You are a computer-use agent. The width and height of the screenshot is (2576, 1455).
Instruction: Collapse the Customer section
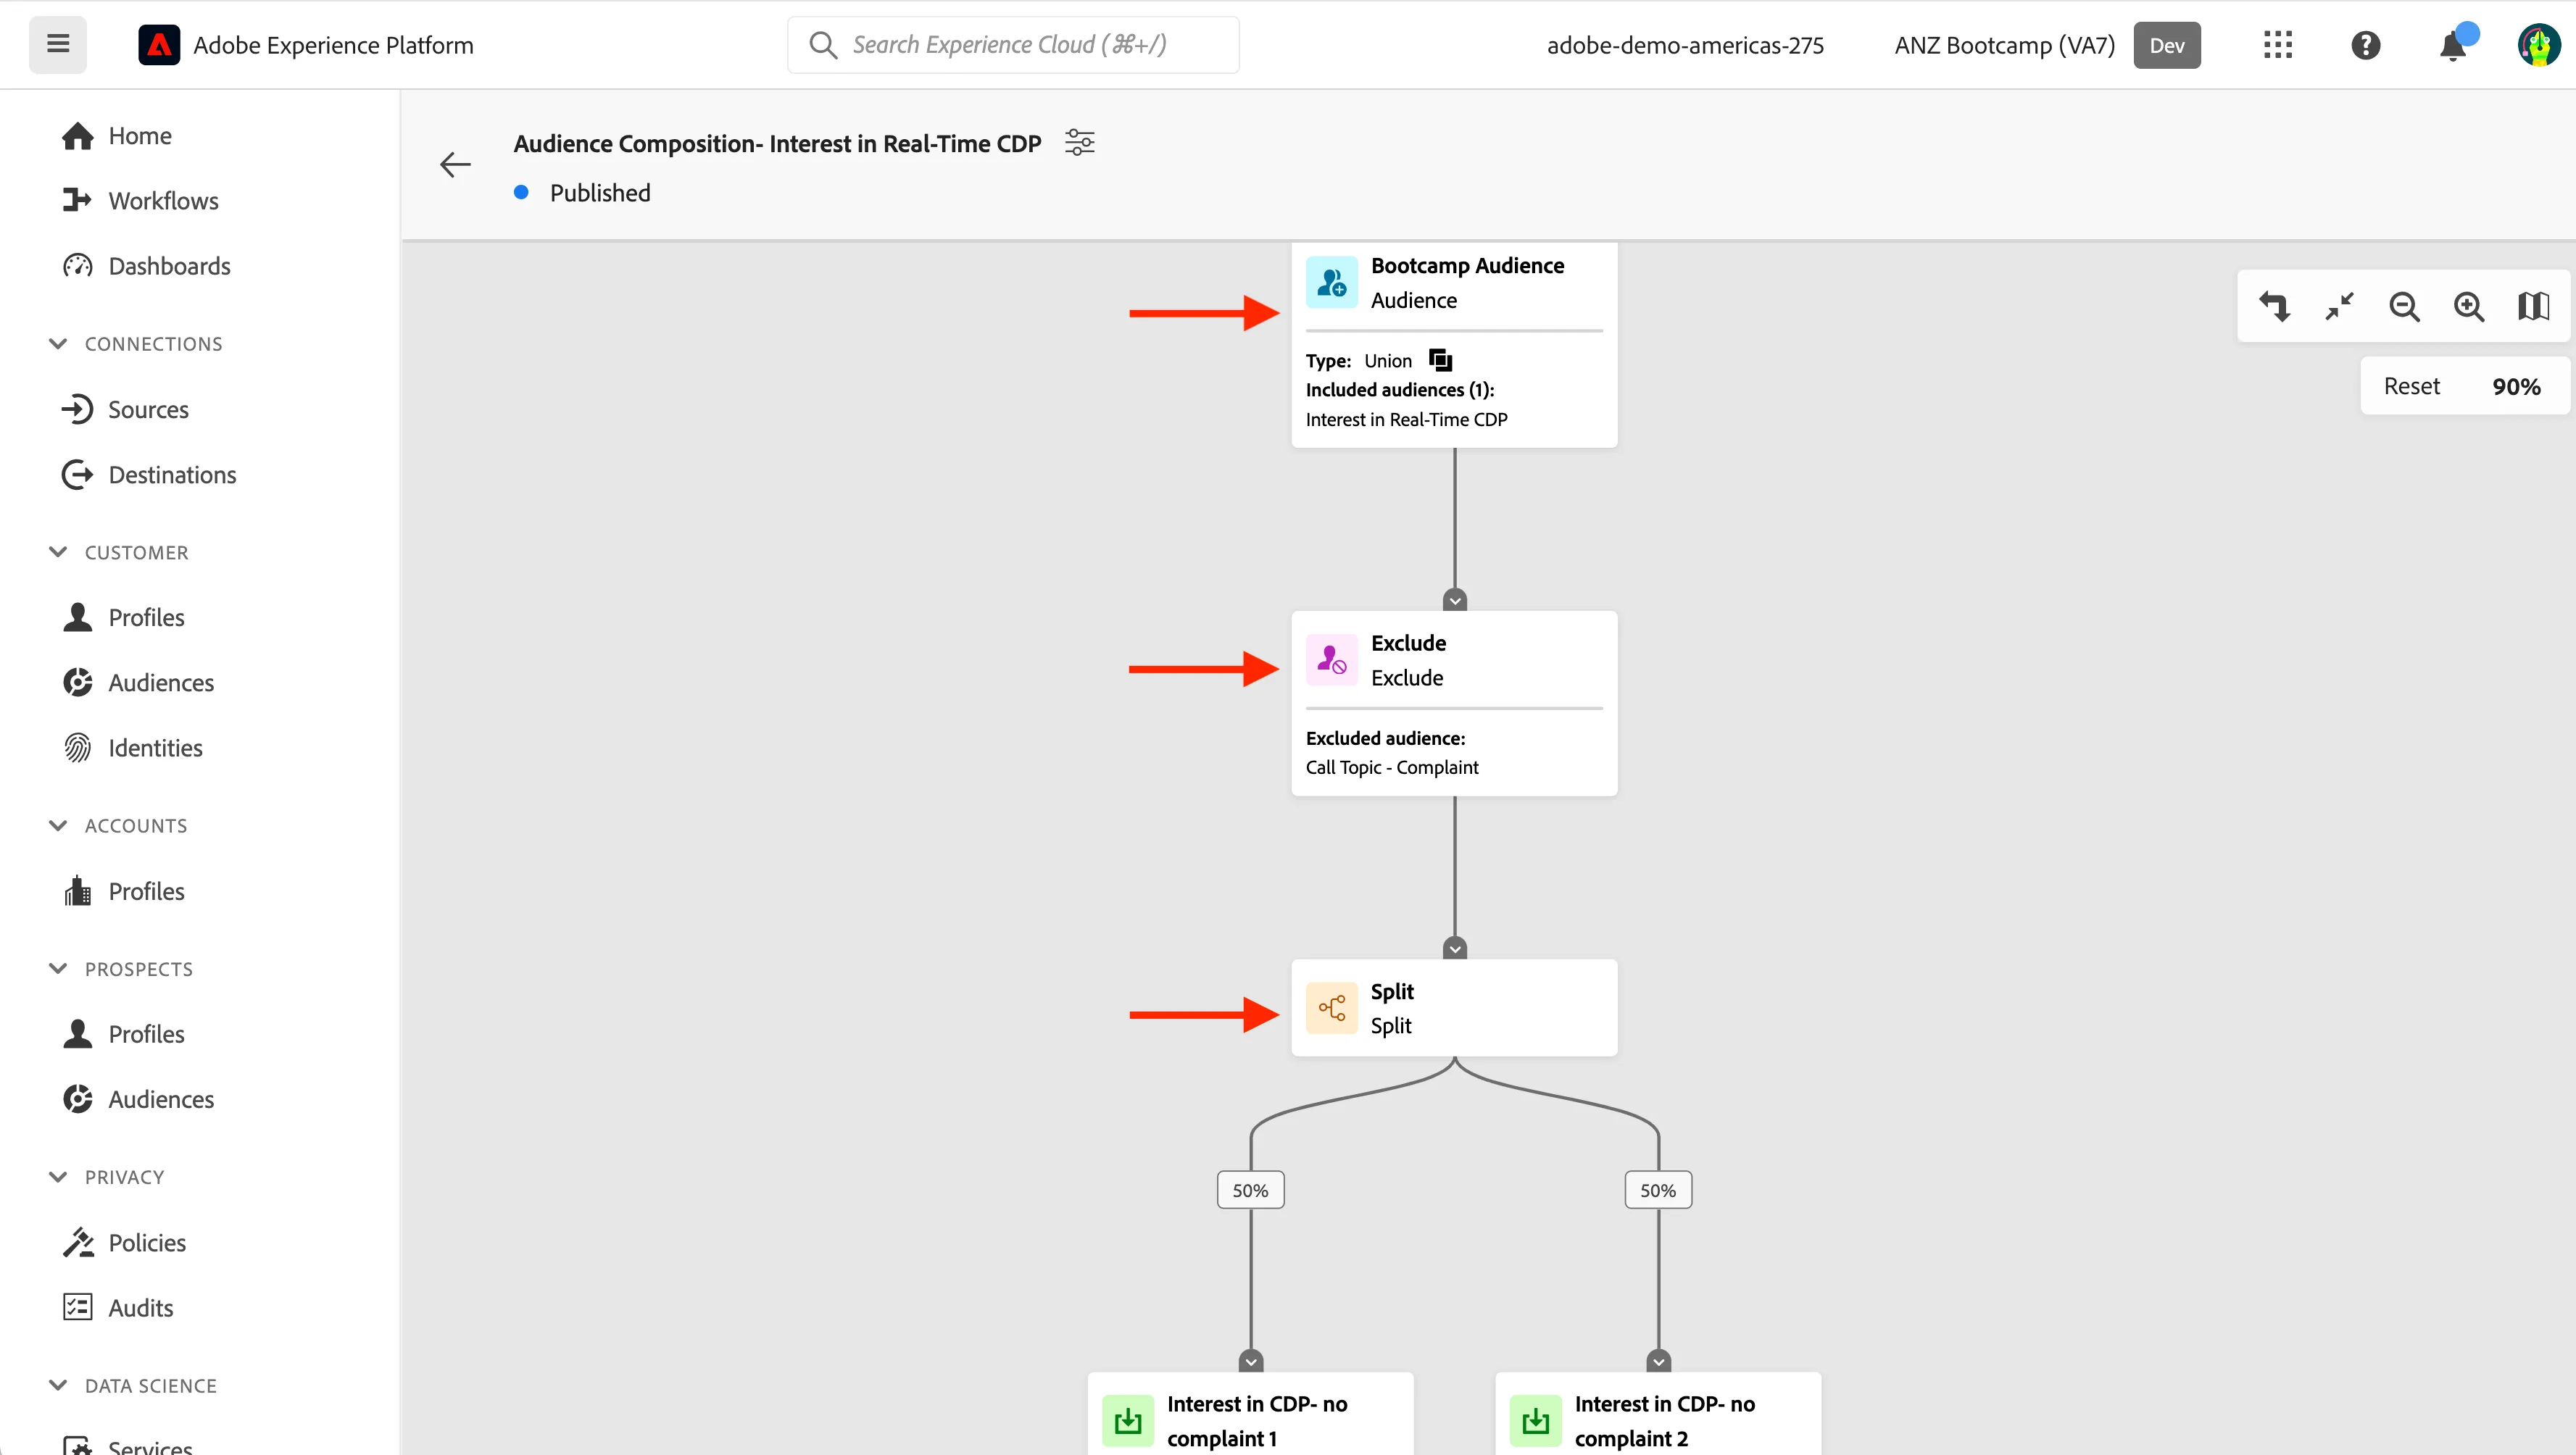pyautogui.click(x=58, y=552)
